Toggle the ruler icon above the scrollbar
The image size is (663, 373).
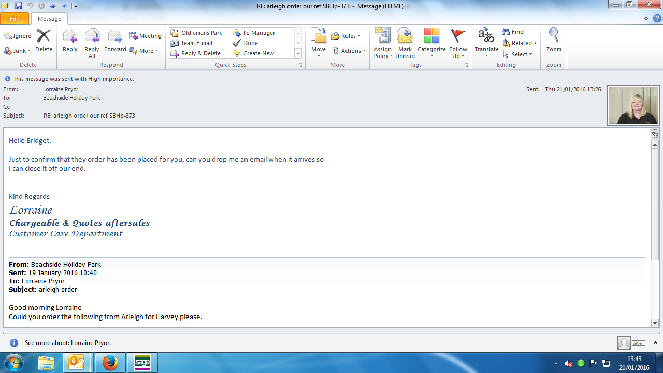(655, 134)
